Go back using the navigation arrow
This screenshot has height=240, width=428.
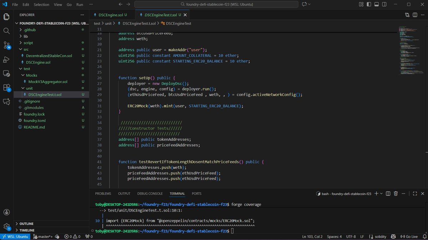pyautogui.click(x=121, y=5)
